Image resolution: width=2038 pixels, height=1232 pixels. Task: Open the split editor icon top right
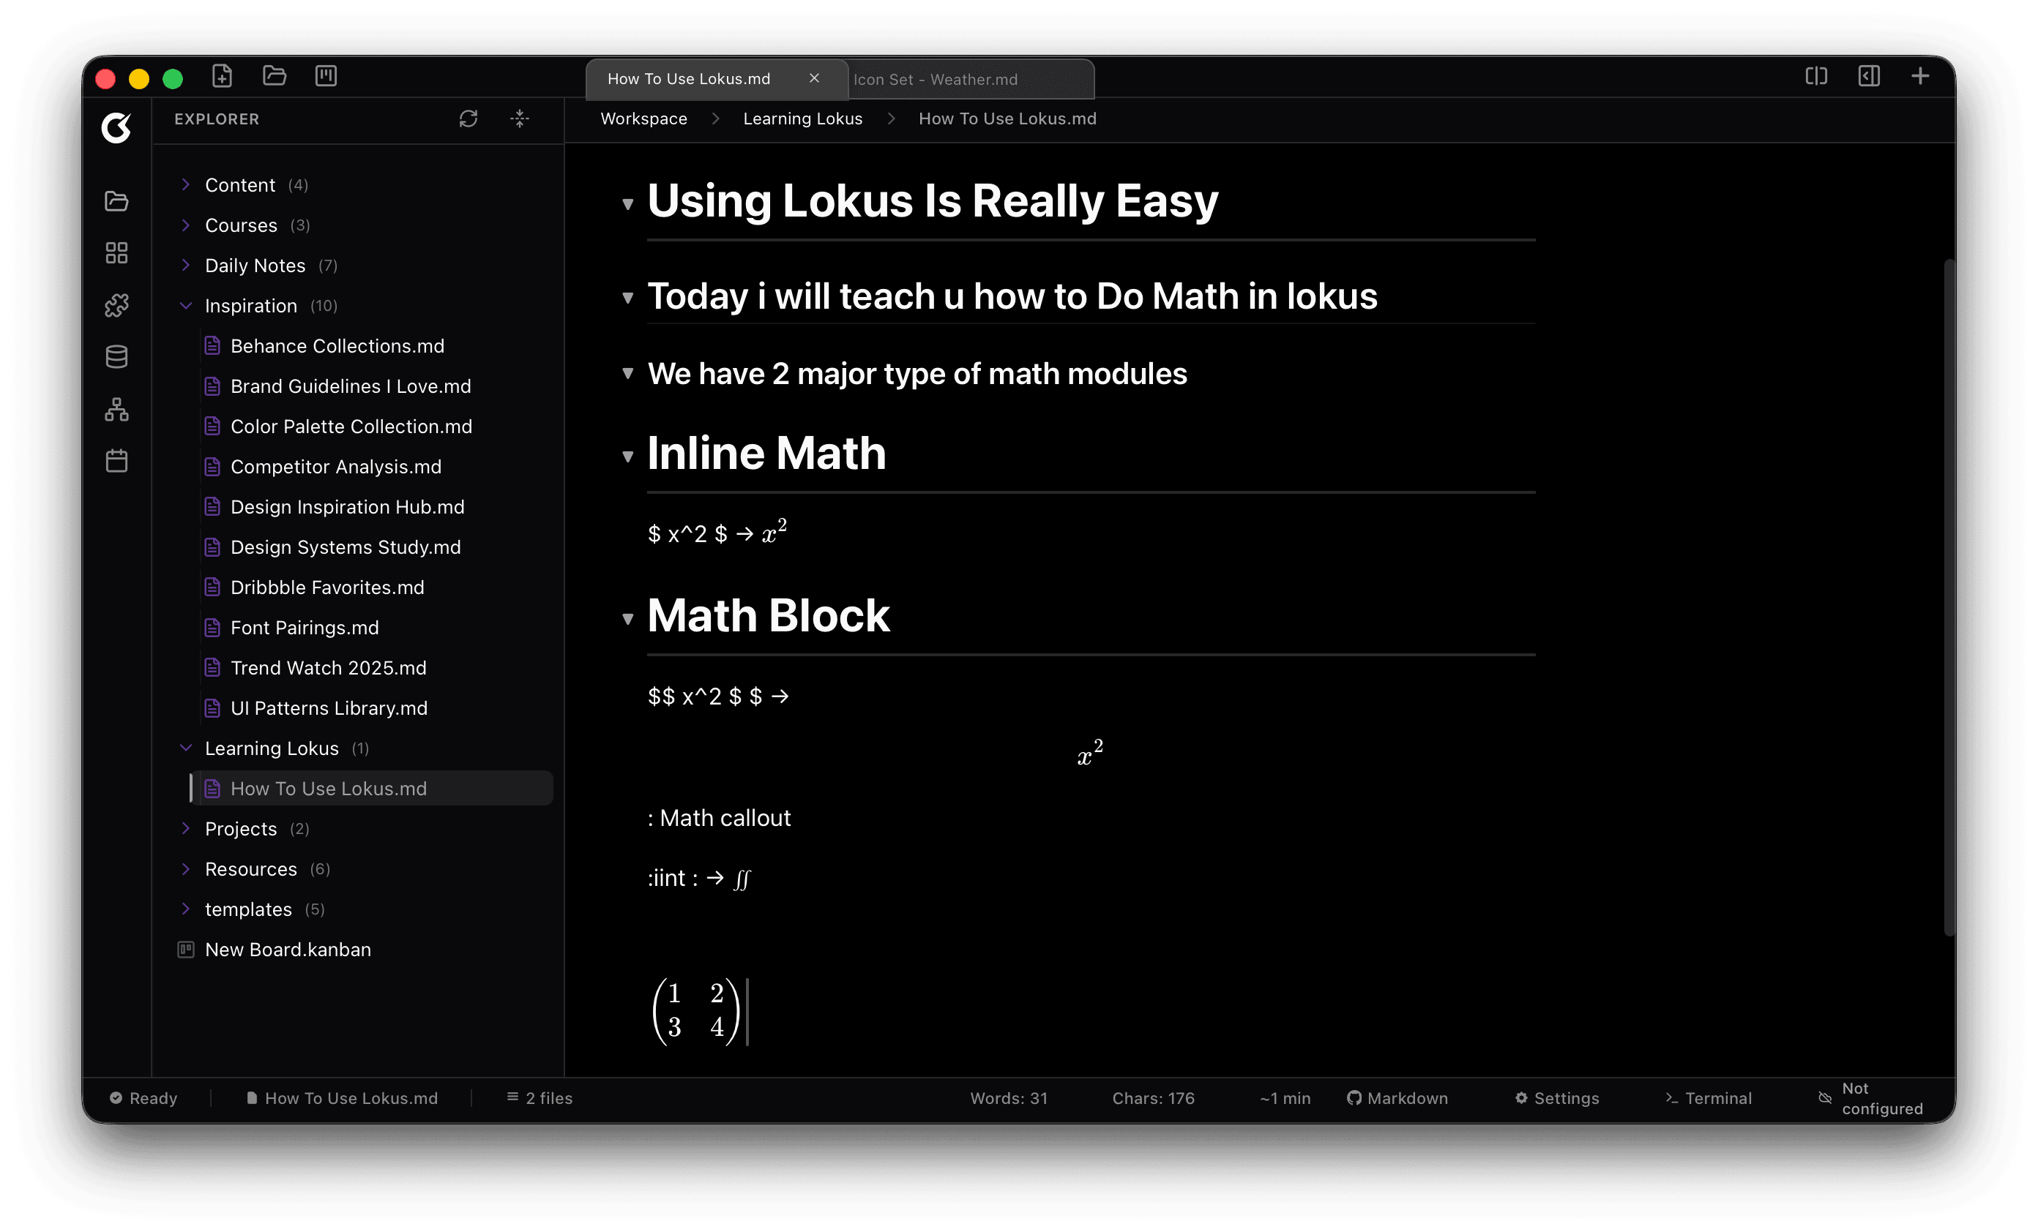[1815, 75]
